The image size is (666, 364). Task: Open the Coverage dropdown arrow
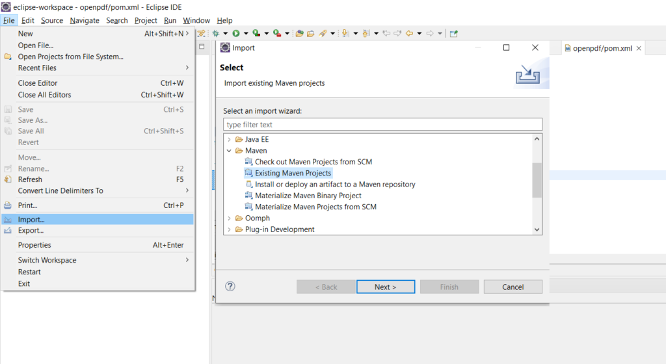(266, 34)
